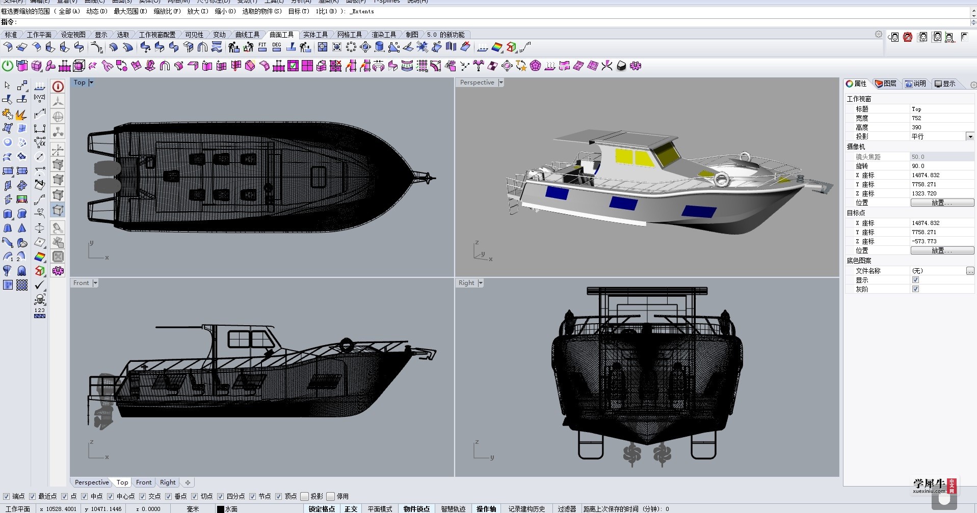The height and width of the screenshot is (513, 977).
Task: Switch to the 曲线工具 toolbar tab
Action: coord(247,35)
